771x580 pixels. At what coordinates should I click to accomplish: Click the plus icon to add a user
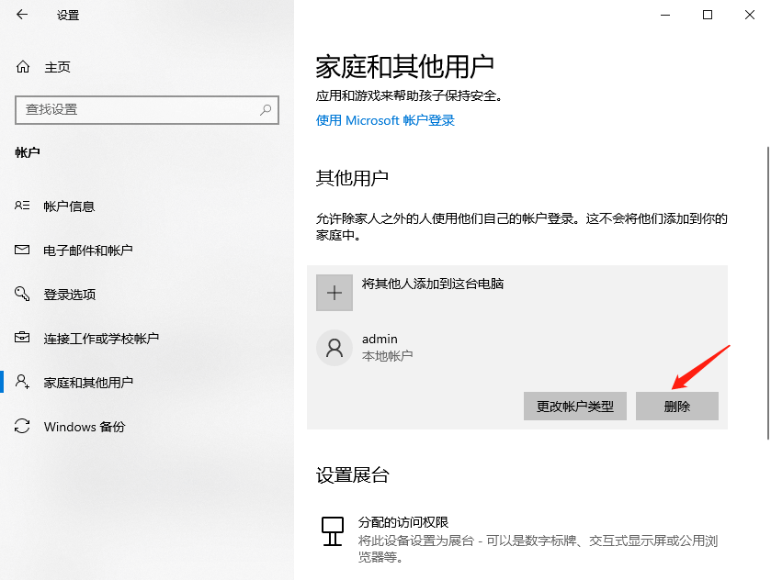[x=334, y=292]
